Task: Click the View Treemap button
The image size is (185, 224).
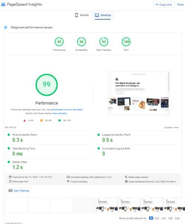Action: pyautogui.click(x=19, y=190)
